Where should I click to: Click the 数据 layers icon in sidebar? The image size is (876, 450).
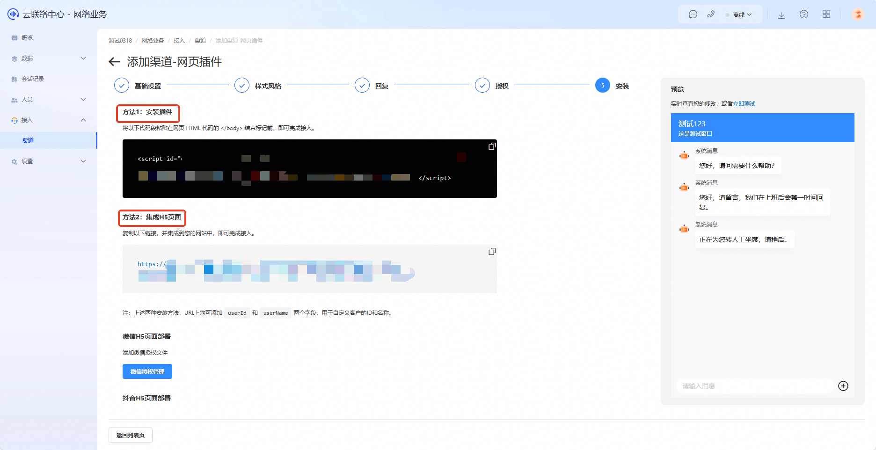15,58
